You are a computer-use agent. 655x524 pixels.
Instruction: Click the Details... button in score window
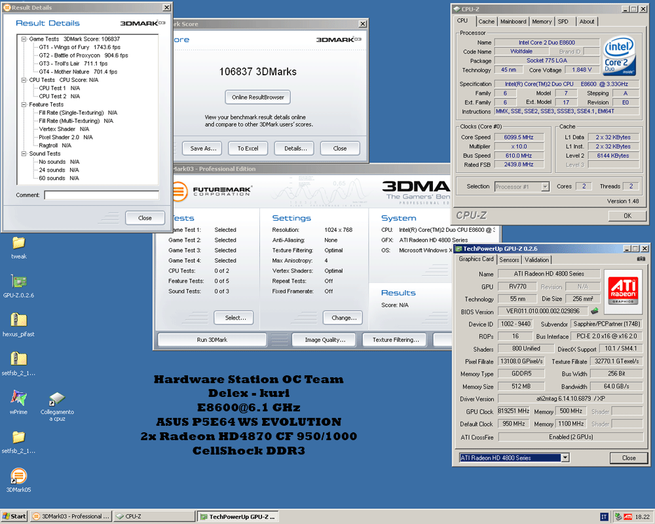point(295,148)
